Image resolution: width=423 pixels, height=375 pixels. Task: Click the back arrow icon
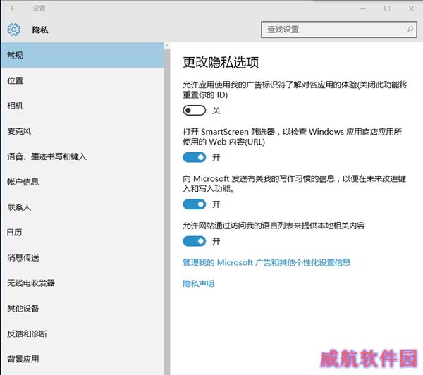click(x=13, y=8)
